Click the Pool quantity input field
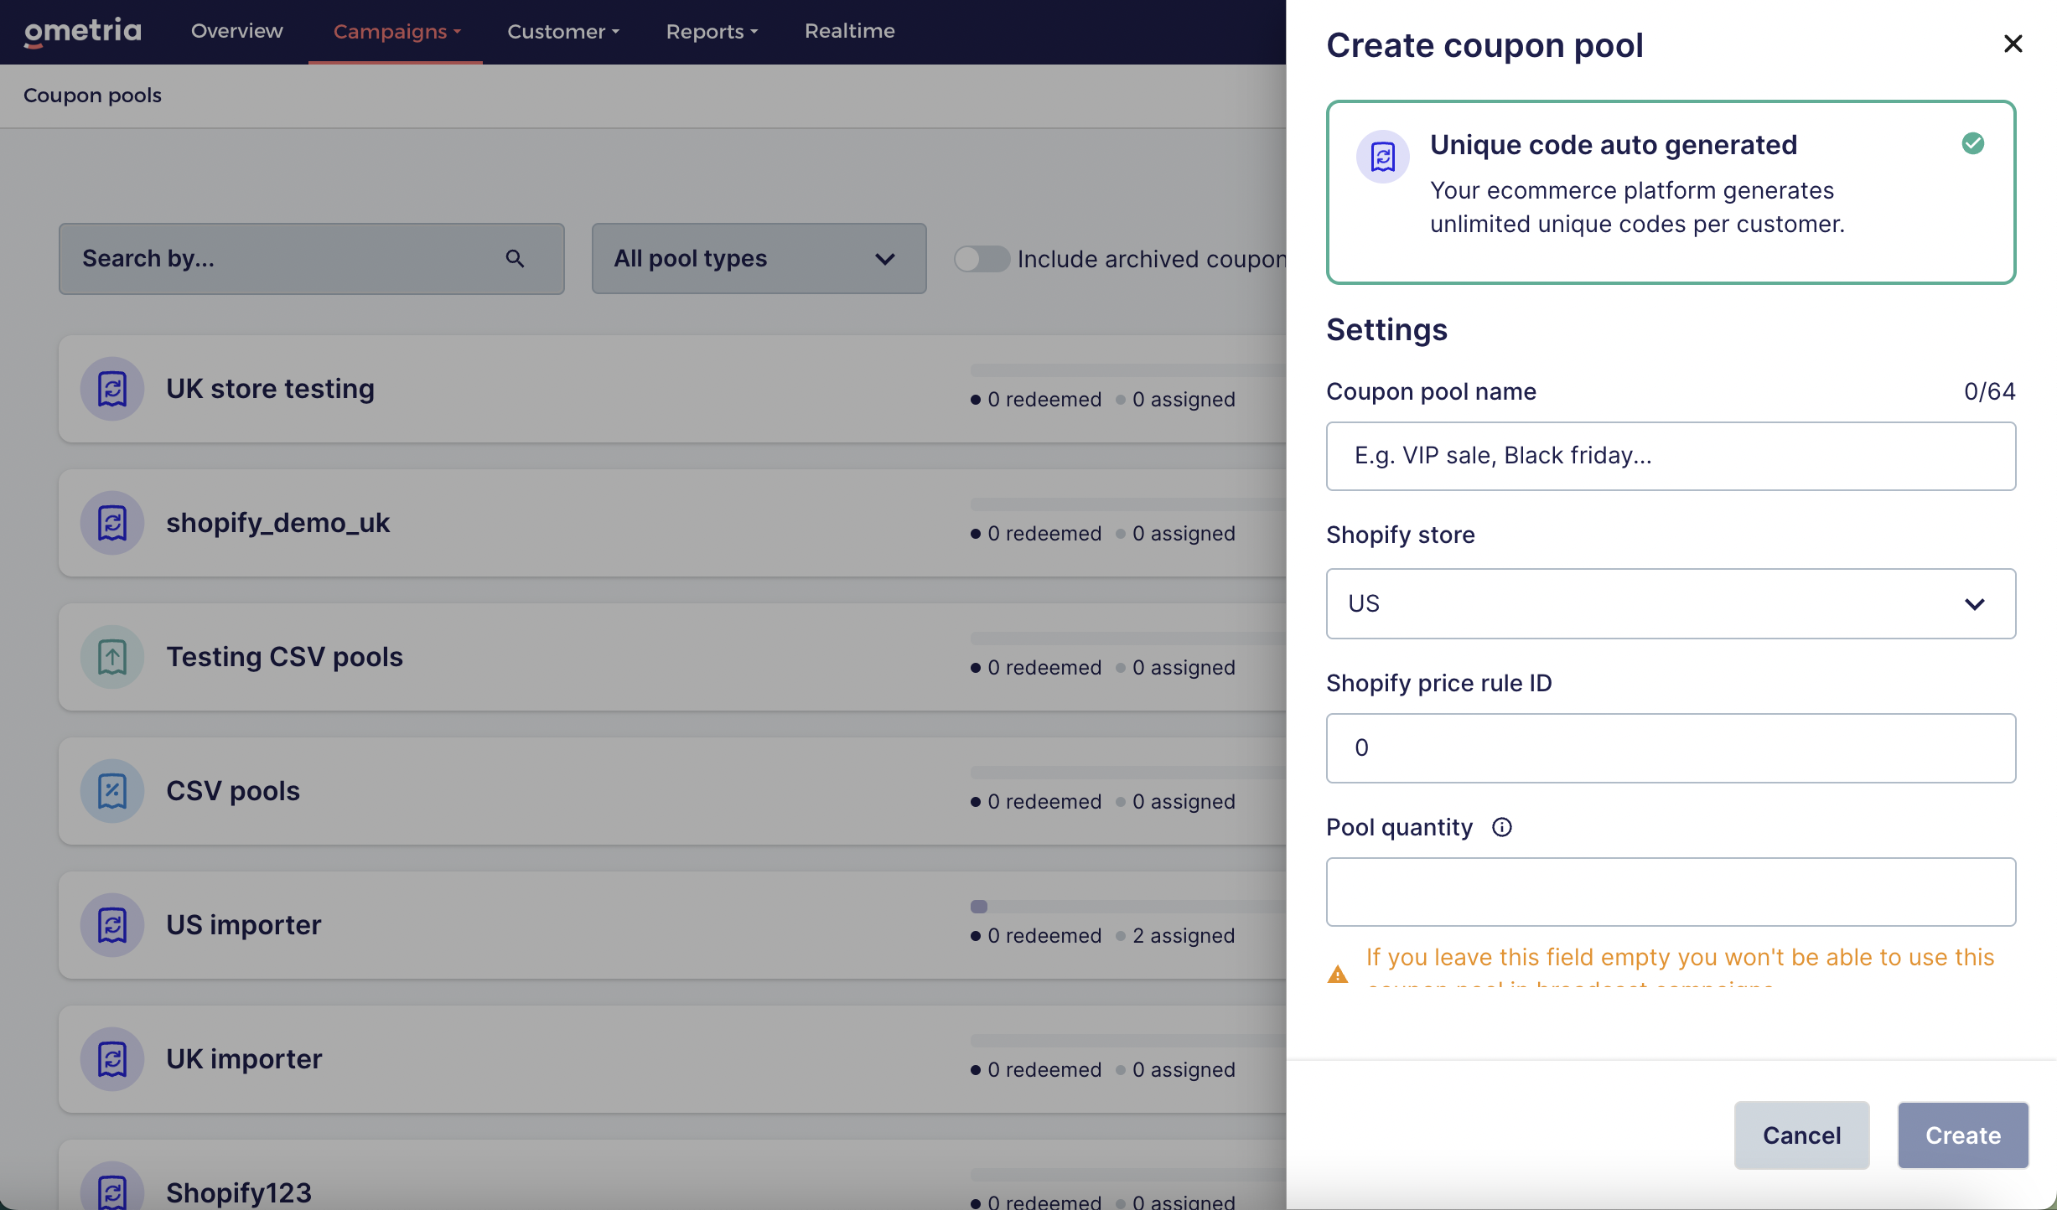Viewport: 2057px width, 1210px height. click(1671, 892)
